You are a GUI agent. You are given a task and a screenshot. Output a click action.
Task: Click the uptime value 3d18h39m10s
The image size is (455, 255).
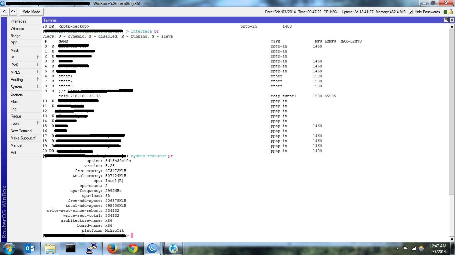click(118, 161)
